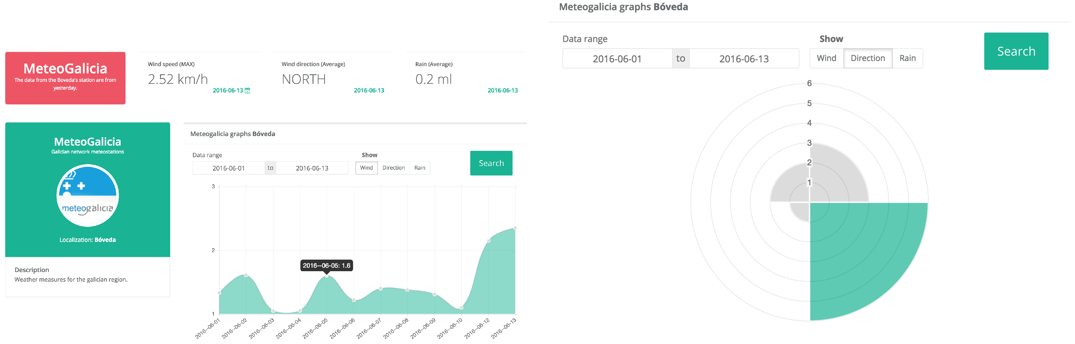Click the 2016--06-01 x-axis label

click(207, 328)
